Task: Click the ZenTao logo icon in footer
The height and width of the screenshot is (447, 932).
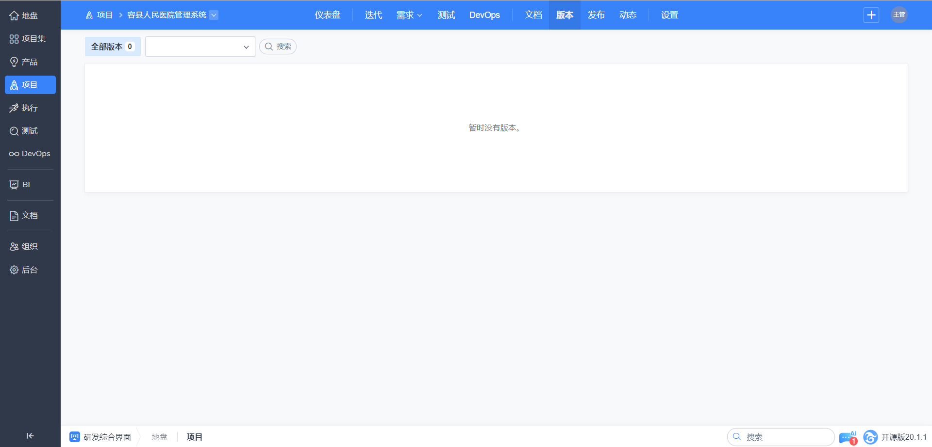Action: click(870, 437)
